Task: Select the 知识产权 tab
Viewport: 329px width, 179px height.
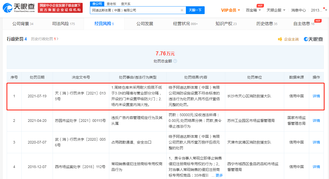Action: (x=226, y=24)
